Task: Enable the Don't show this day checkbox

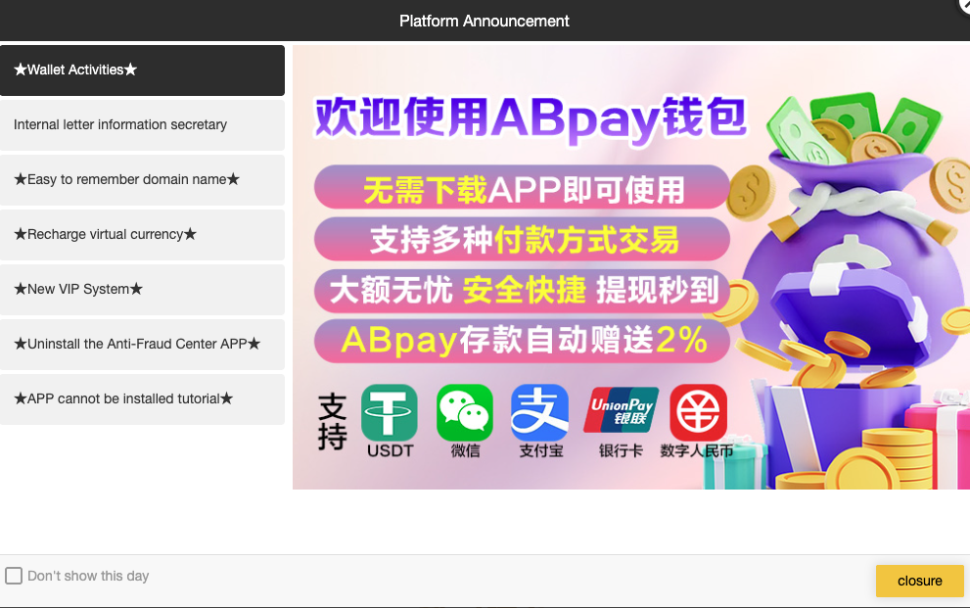Action: point(14,576)
